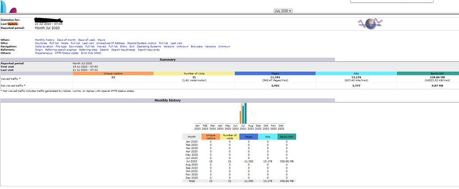Open Unresolved IP Address link
Image resolution: width=459 pixels, height=189 pixels.
tap(111, 43)
